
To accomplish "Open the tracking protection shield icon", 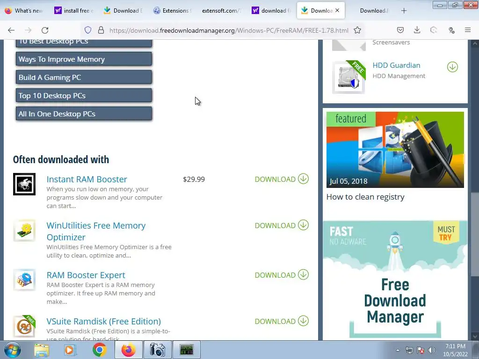I will (88, 30).
